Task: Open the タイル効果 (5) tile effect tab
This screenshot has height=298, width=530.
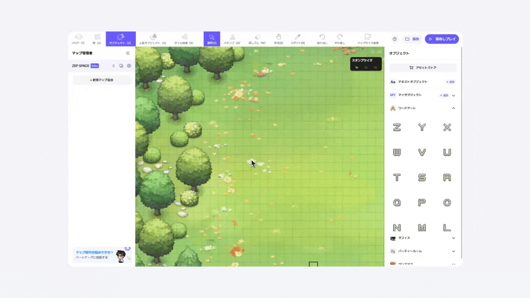Action: click(184, 39)
